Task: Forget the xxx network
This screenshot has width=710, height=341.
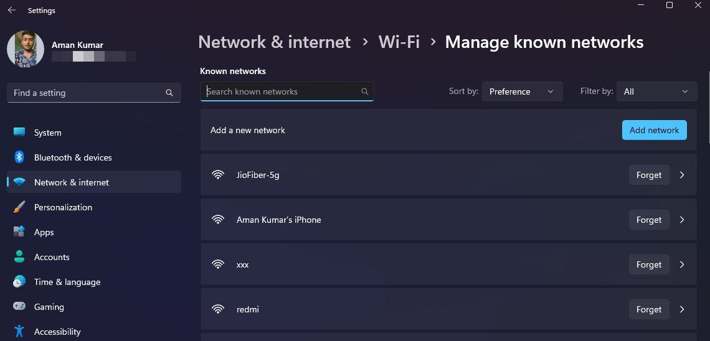Action: click(x=648, y=264)
